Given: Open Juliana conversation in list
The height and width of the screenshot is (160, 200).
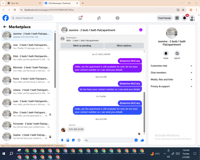Looking at the screenshot, I should (27, 92).
